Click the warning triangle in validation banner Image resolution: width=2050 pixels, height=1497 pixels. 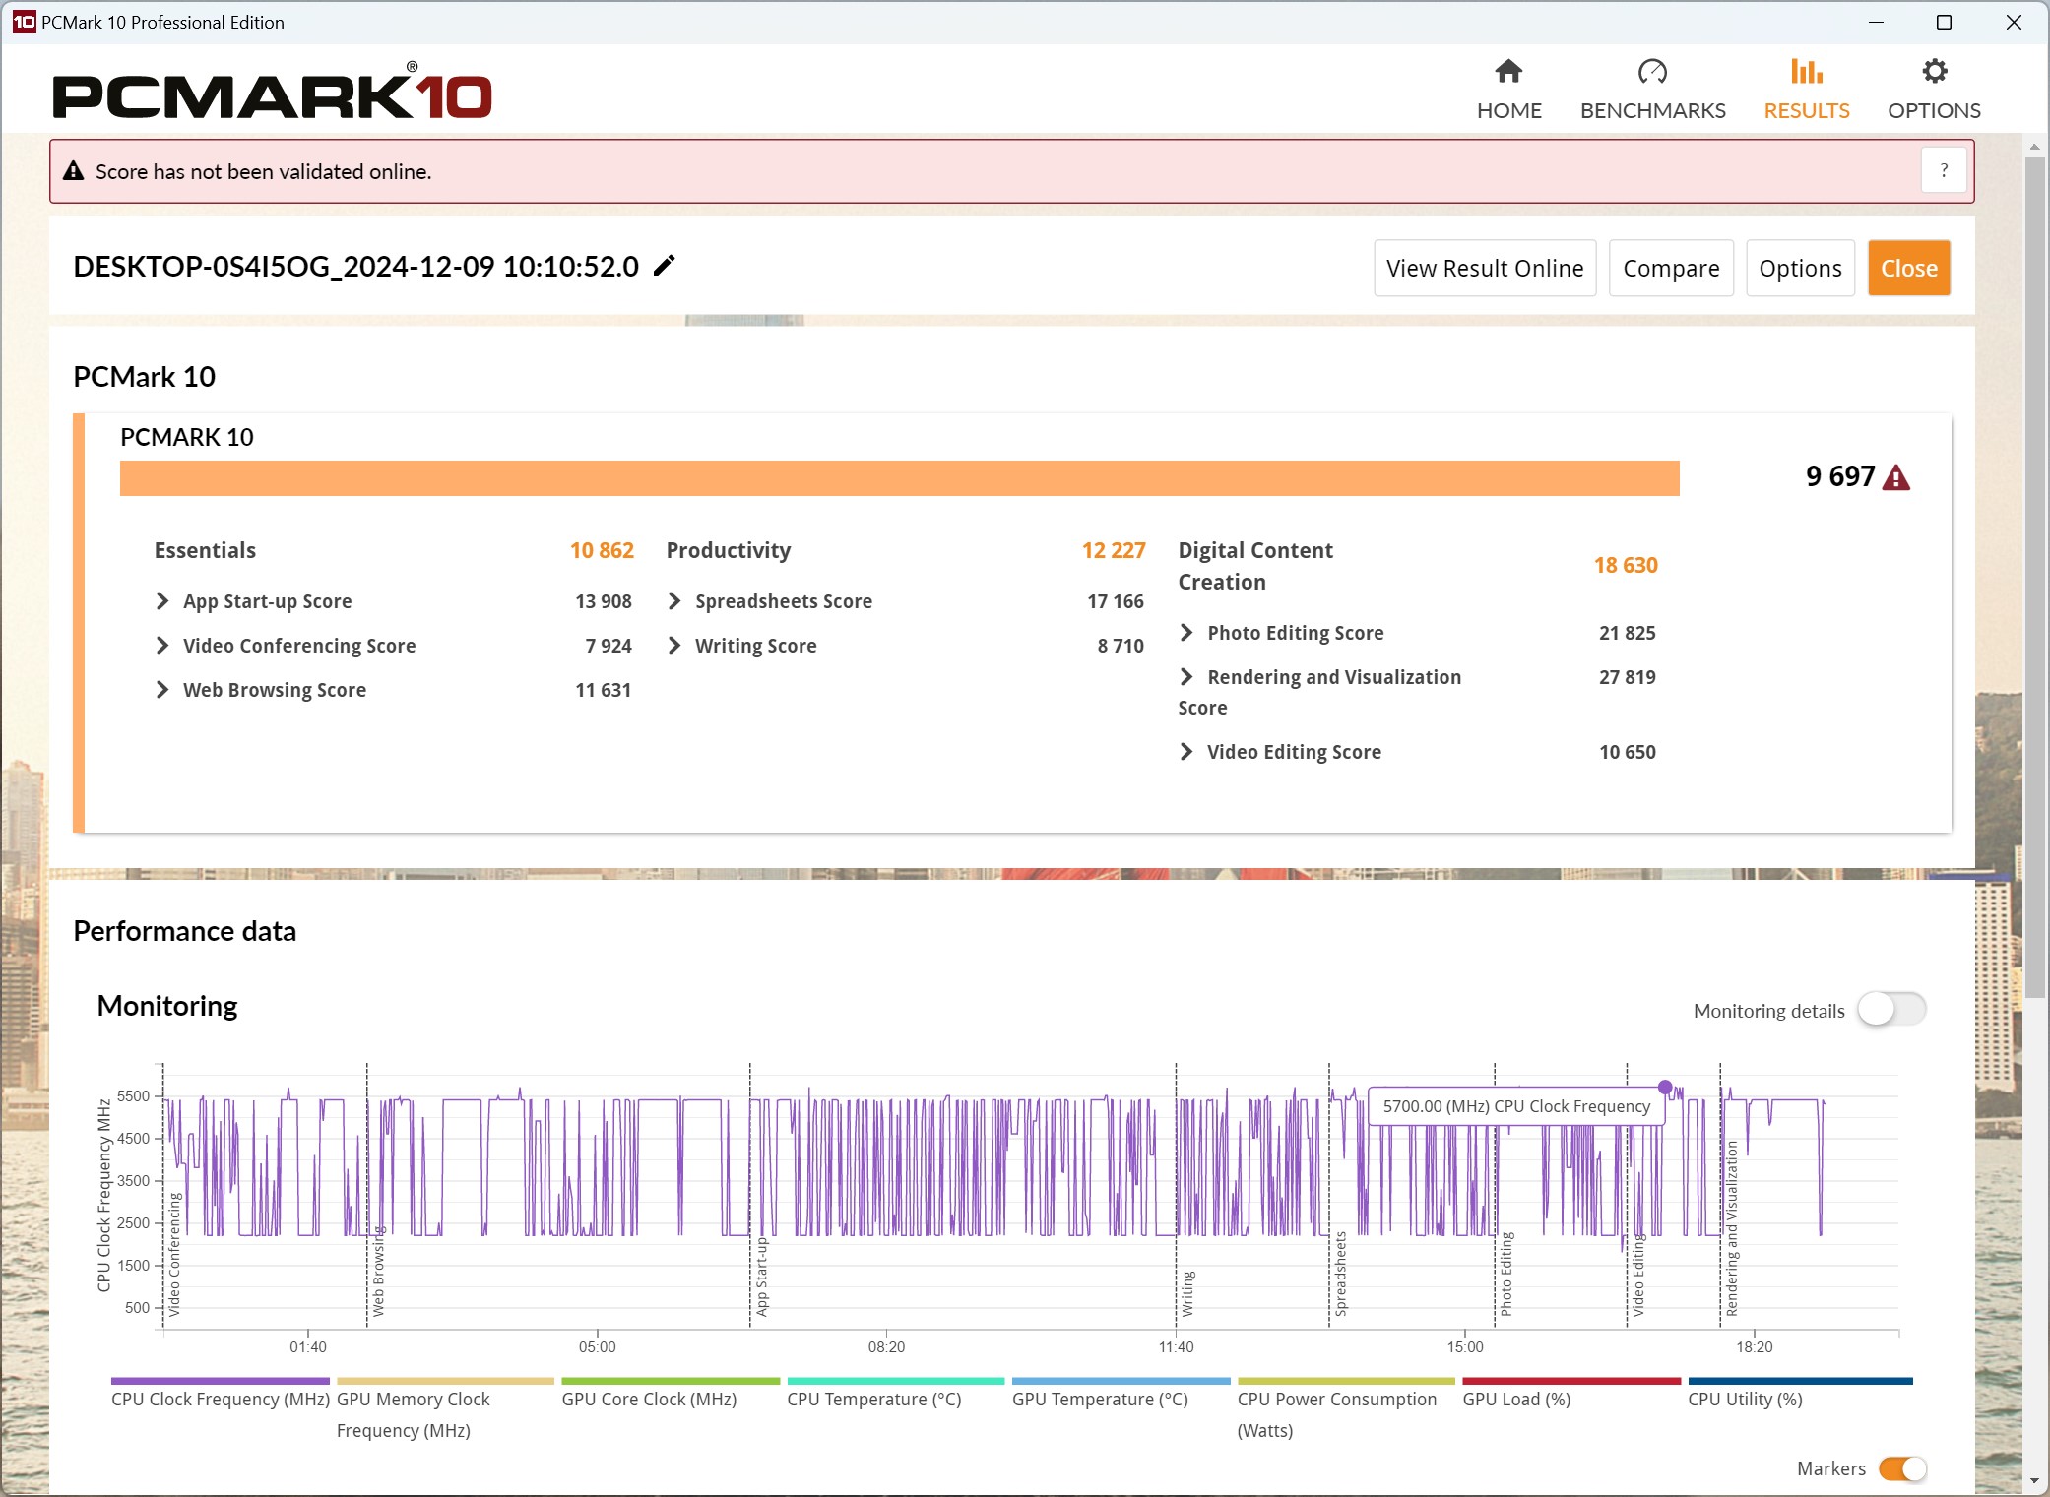click(73, 171)
